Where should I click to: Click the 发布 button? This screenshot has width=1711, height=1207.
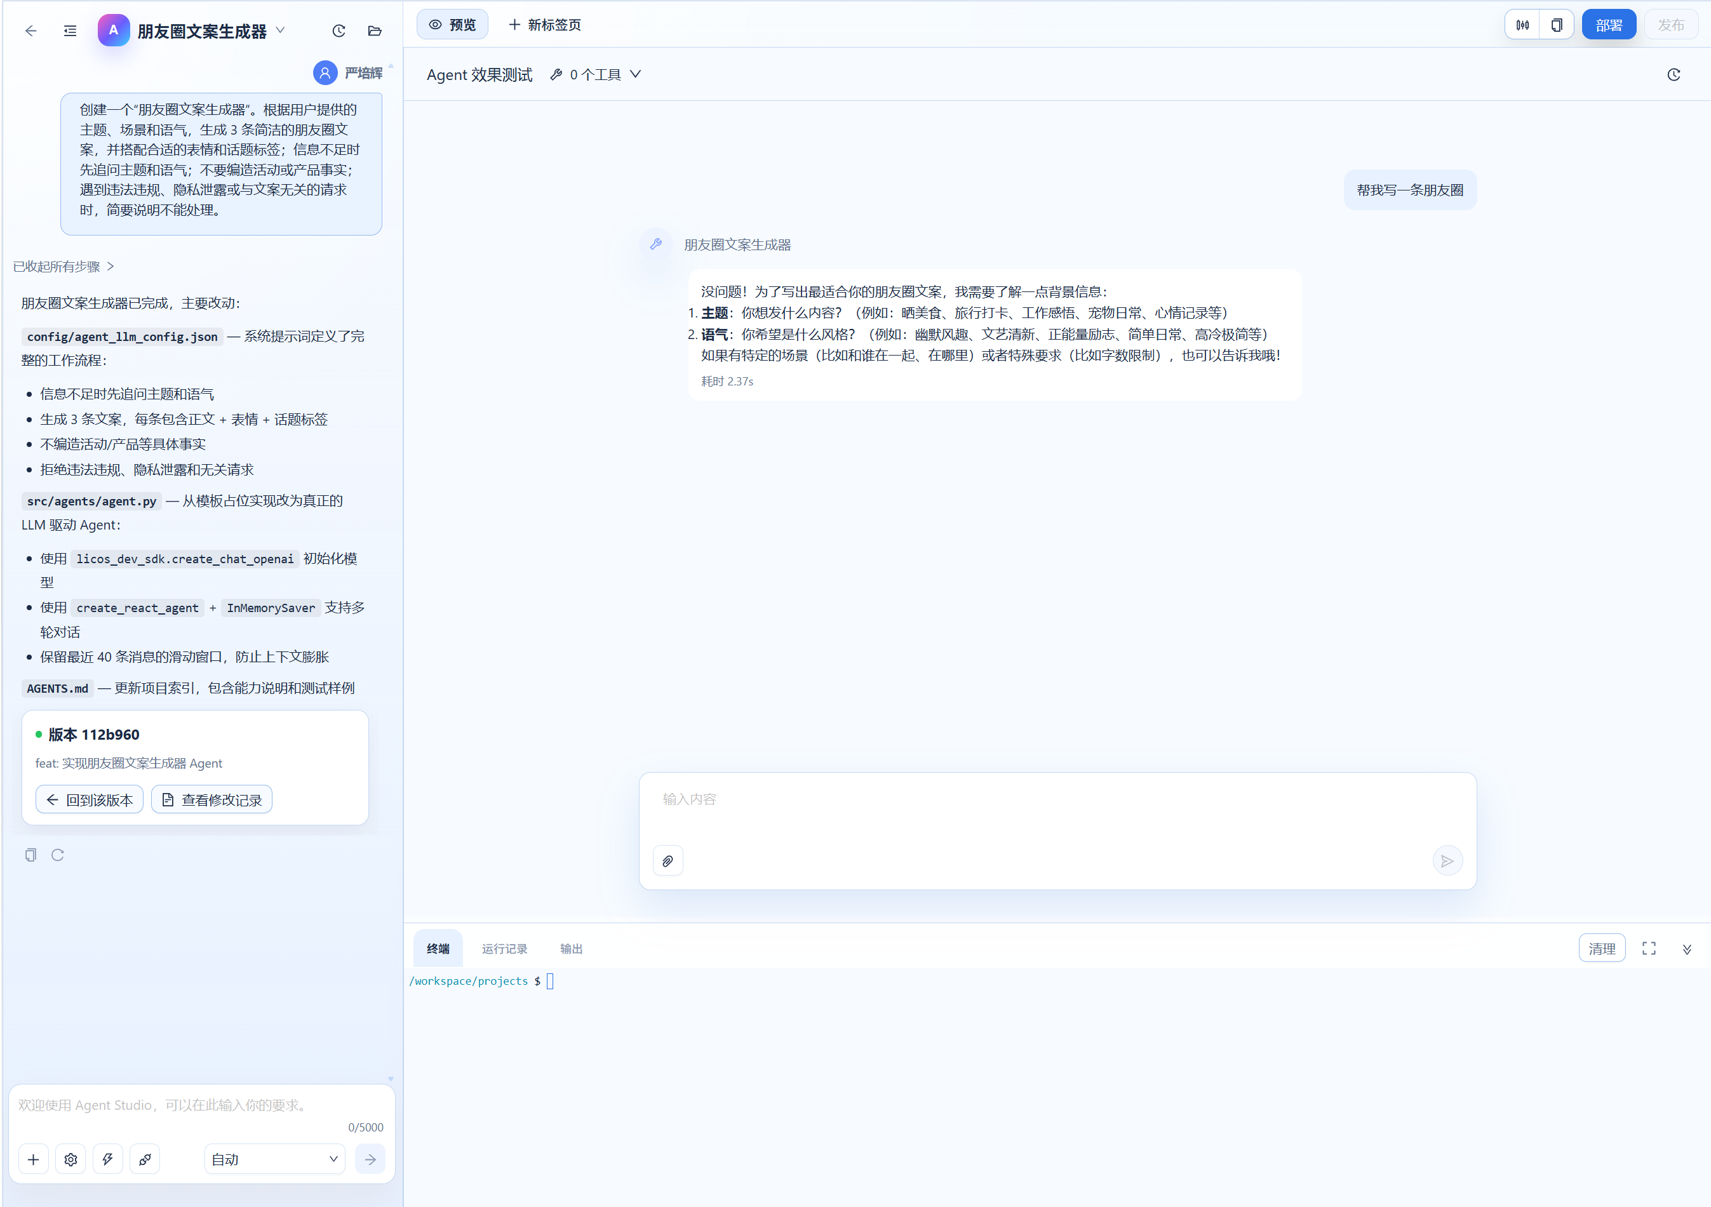pos(1671,25)
